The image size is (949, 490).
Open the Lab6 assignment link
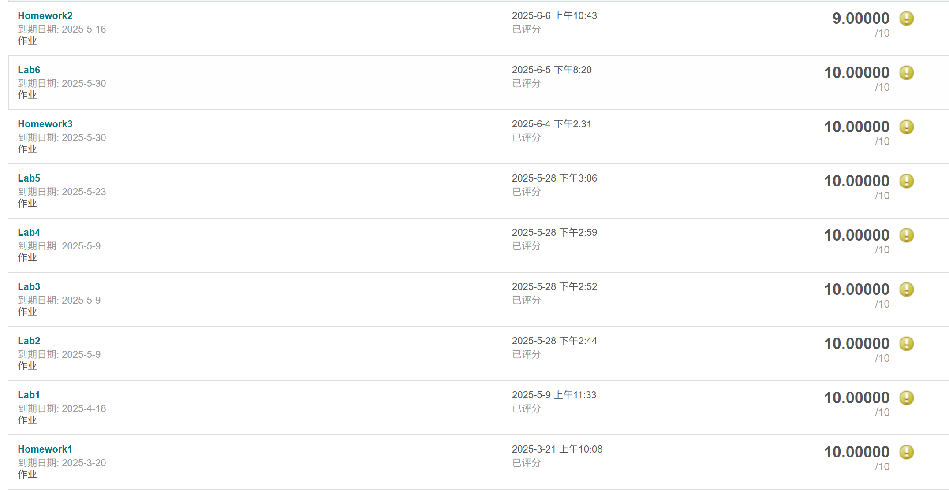click(x=29, y=70)
